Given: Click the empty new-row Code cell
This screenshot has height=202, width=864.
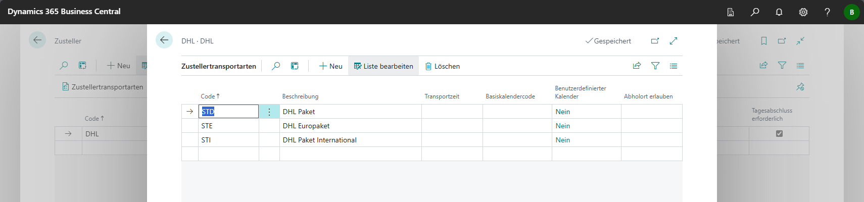Looking at the screenshot, I should pyautogui.click(x=228, y=154).
